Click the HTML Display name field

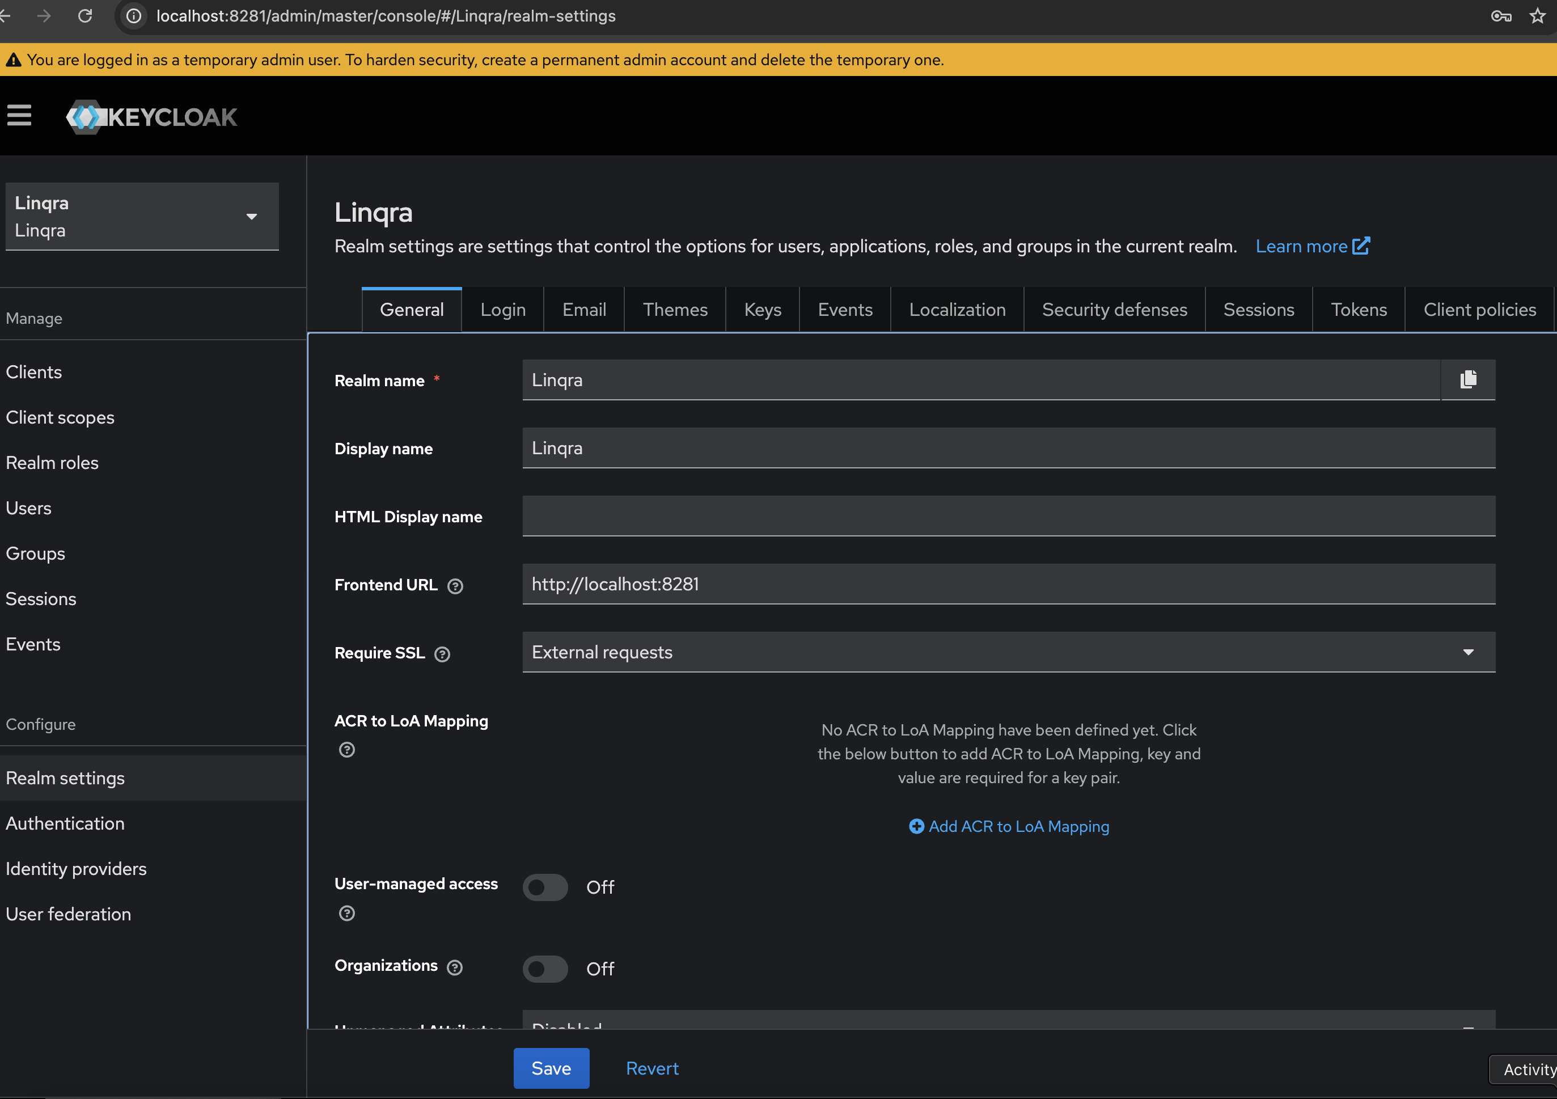(x=1008, y=516)
